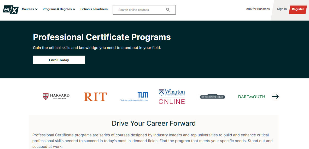309x149 pixels.
Task: Show next partner logos with arrow
Action: (275, 97)
